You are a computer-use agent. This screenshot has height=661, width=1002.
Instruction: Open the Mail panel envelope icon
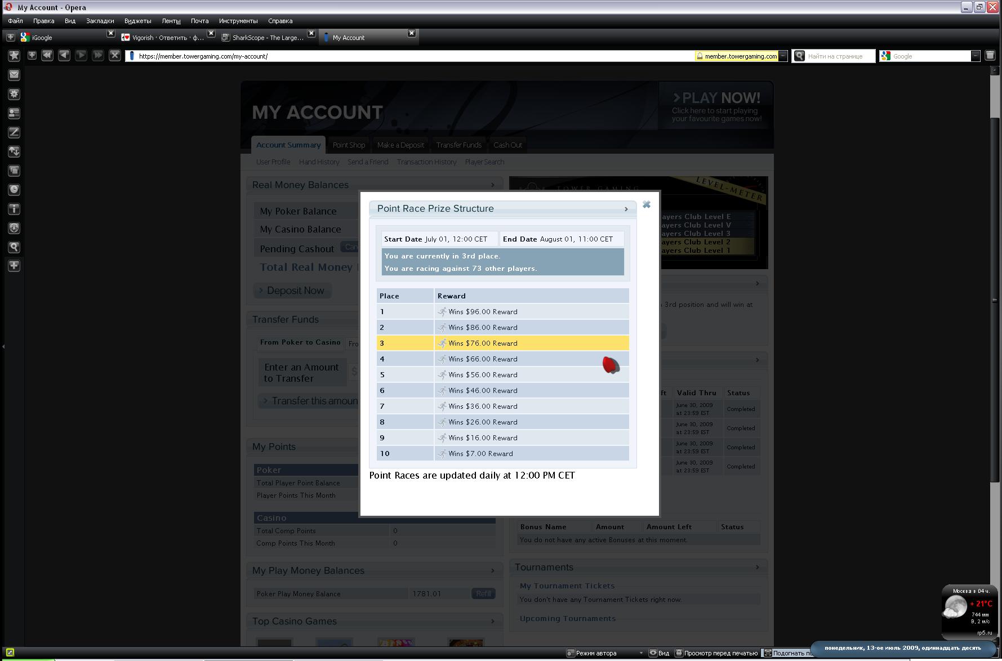(14, 75)
